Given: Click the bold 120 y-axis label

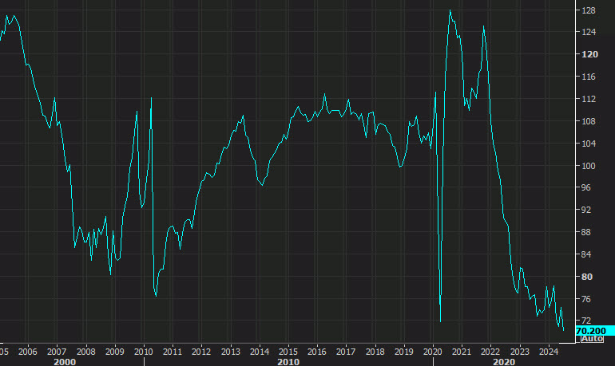Looking at the screenshot, I should coord(589,54).
